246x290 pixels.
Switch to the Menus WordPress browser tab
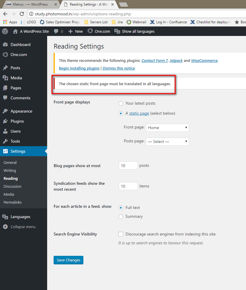coord(30,4)
